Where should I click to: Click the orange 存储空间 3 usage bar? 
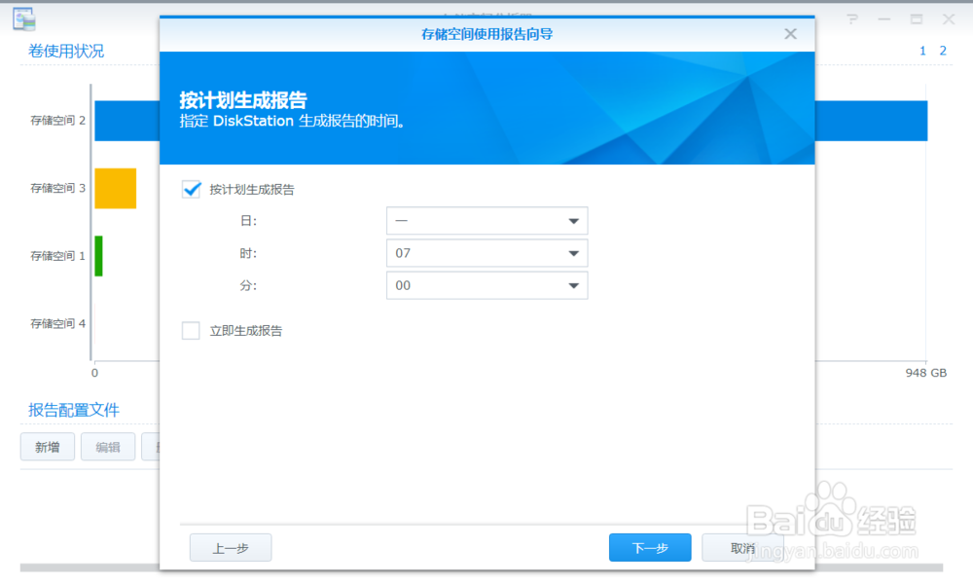(115, 188)
